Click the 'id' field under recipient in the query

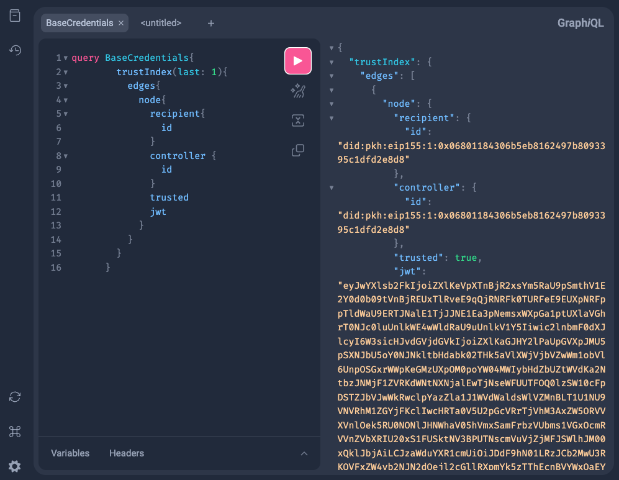click(166, 127)
